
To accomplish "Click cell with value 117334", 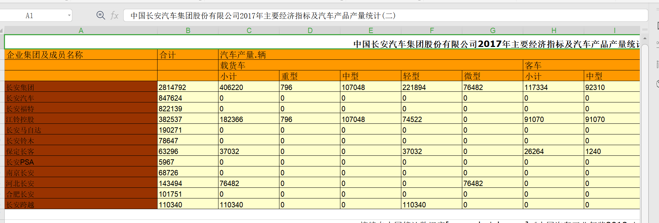I will pyautogui.click(x=554, y=87).
